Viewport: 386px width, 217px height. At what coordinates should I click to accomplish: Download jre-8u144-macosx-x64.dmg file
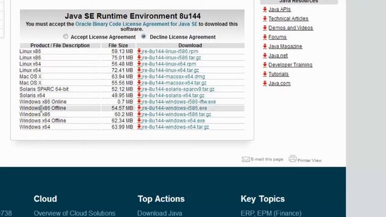pos(173,77)
